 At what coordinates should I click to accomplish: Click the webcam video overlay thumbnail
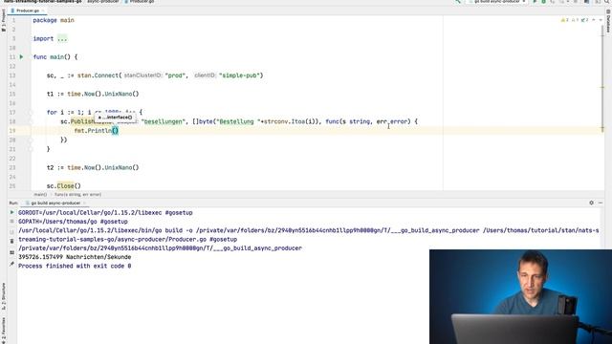point(520,296)
